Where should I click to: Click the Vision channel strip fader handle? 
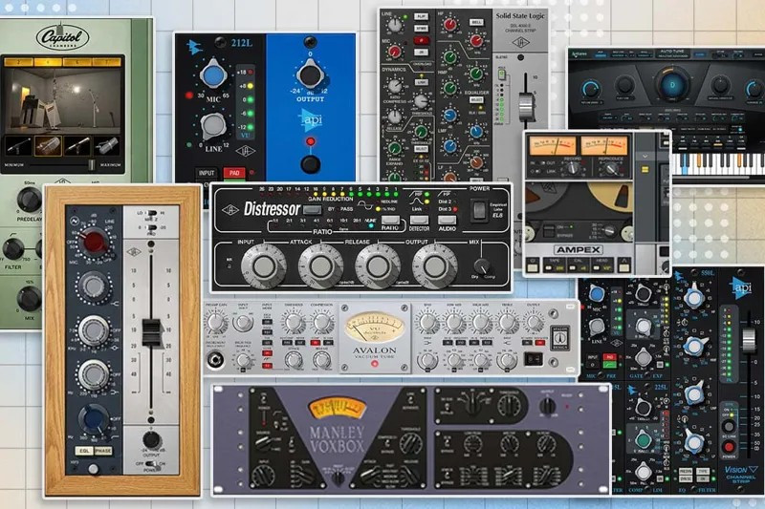point(749,340)
